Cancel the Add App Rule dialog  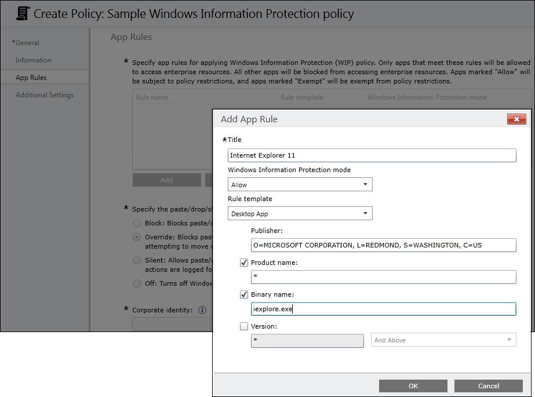click(x=488, y=386)
